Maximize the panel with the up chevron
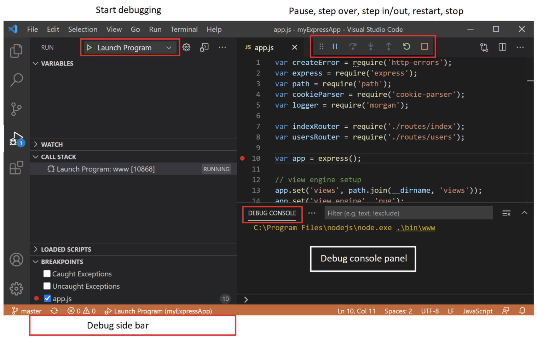Screen dimensions: 537x339 pyautogui.click(x=524, y=213)
